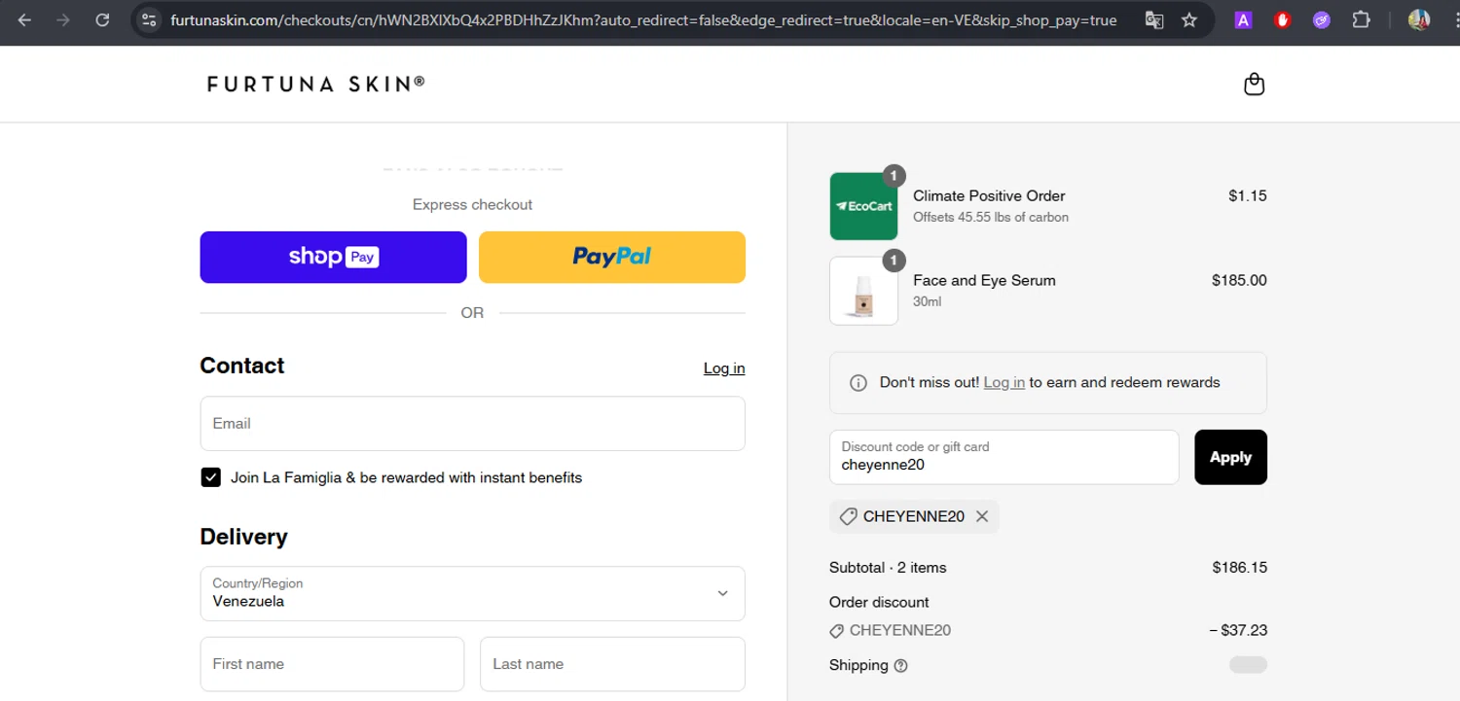Open the Country/Region dropdown
The image size is (1460, 701).
[x=472, y=593]
